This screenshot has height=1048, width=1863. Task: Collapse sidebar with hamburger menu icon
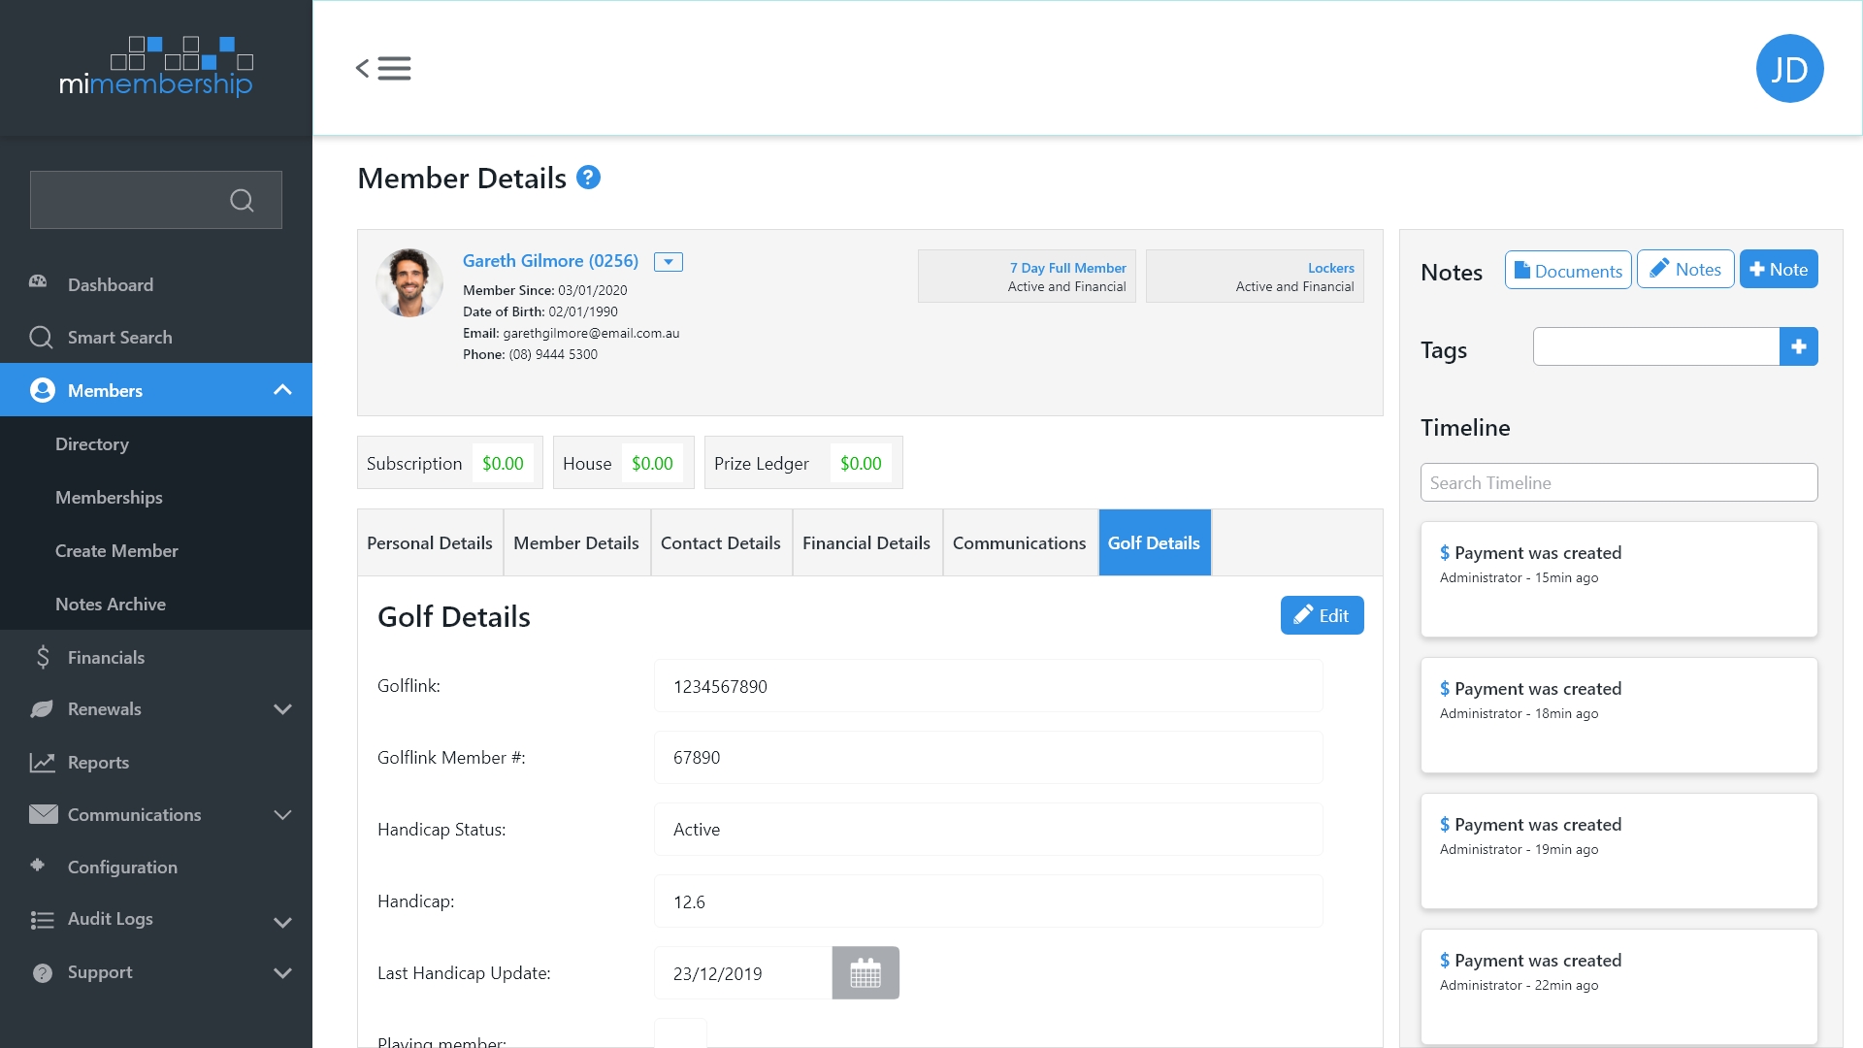(x=383, y=69)
